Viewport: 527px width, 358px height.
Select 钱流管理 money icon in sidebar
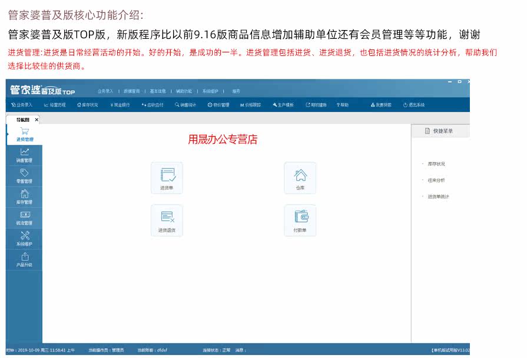click(x=24, y=218)
